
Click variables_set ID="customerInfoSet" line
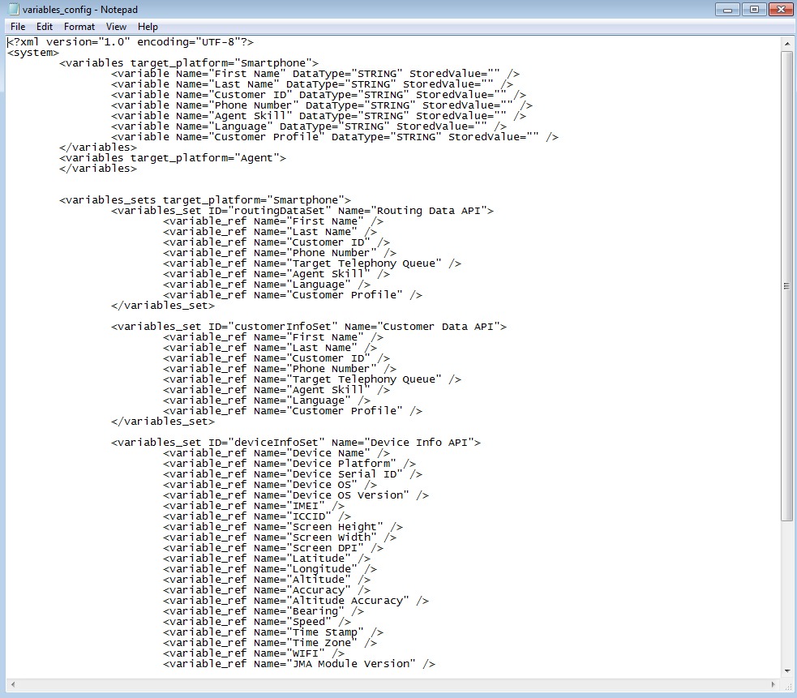tap(309, 327)
